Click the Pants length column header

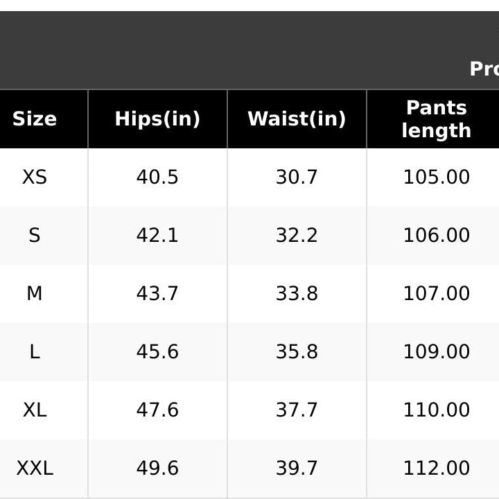pos(437,119)
